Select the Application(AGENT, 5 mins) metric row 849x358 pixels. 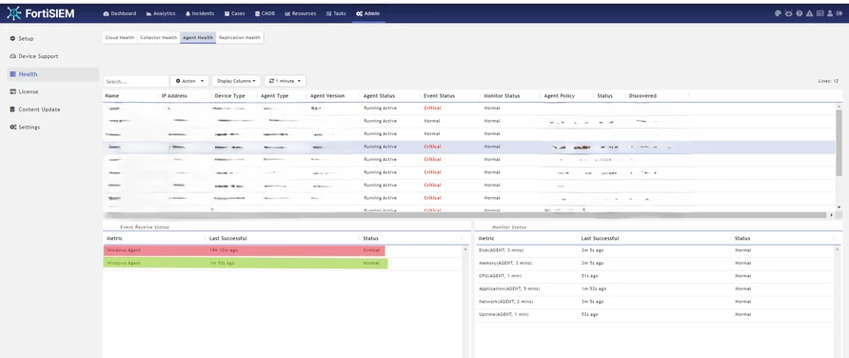tap(655, 288)
